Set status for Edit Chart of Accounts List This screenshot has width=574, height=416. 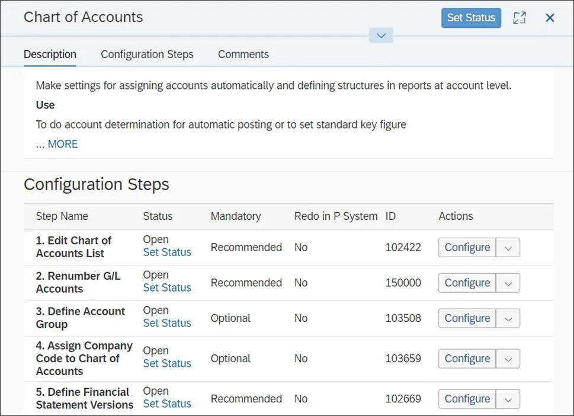pyautogui.click(x=167, y=252)
